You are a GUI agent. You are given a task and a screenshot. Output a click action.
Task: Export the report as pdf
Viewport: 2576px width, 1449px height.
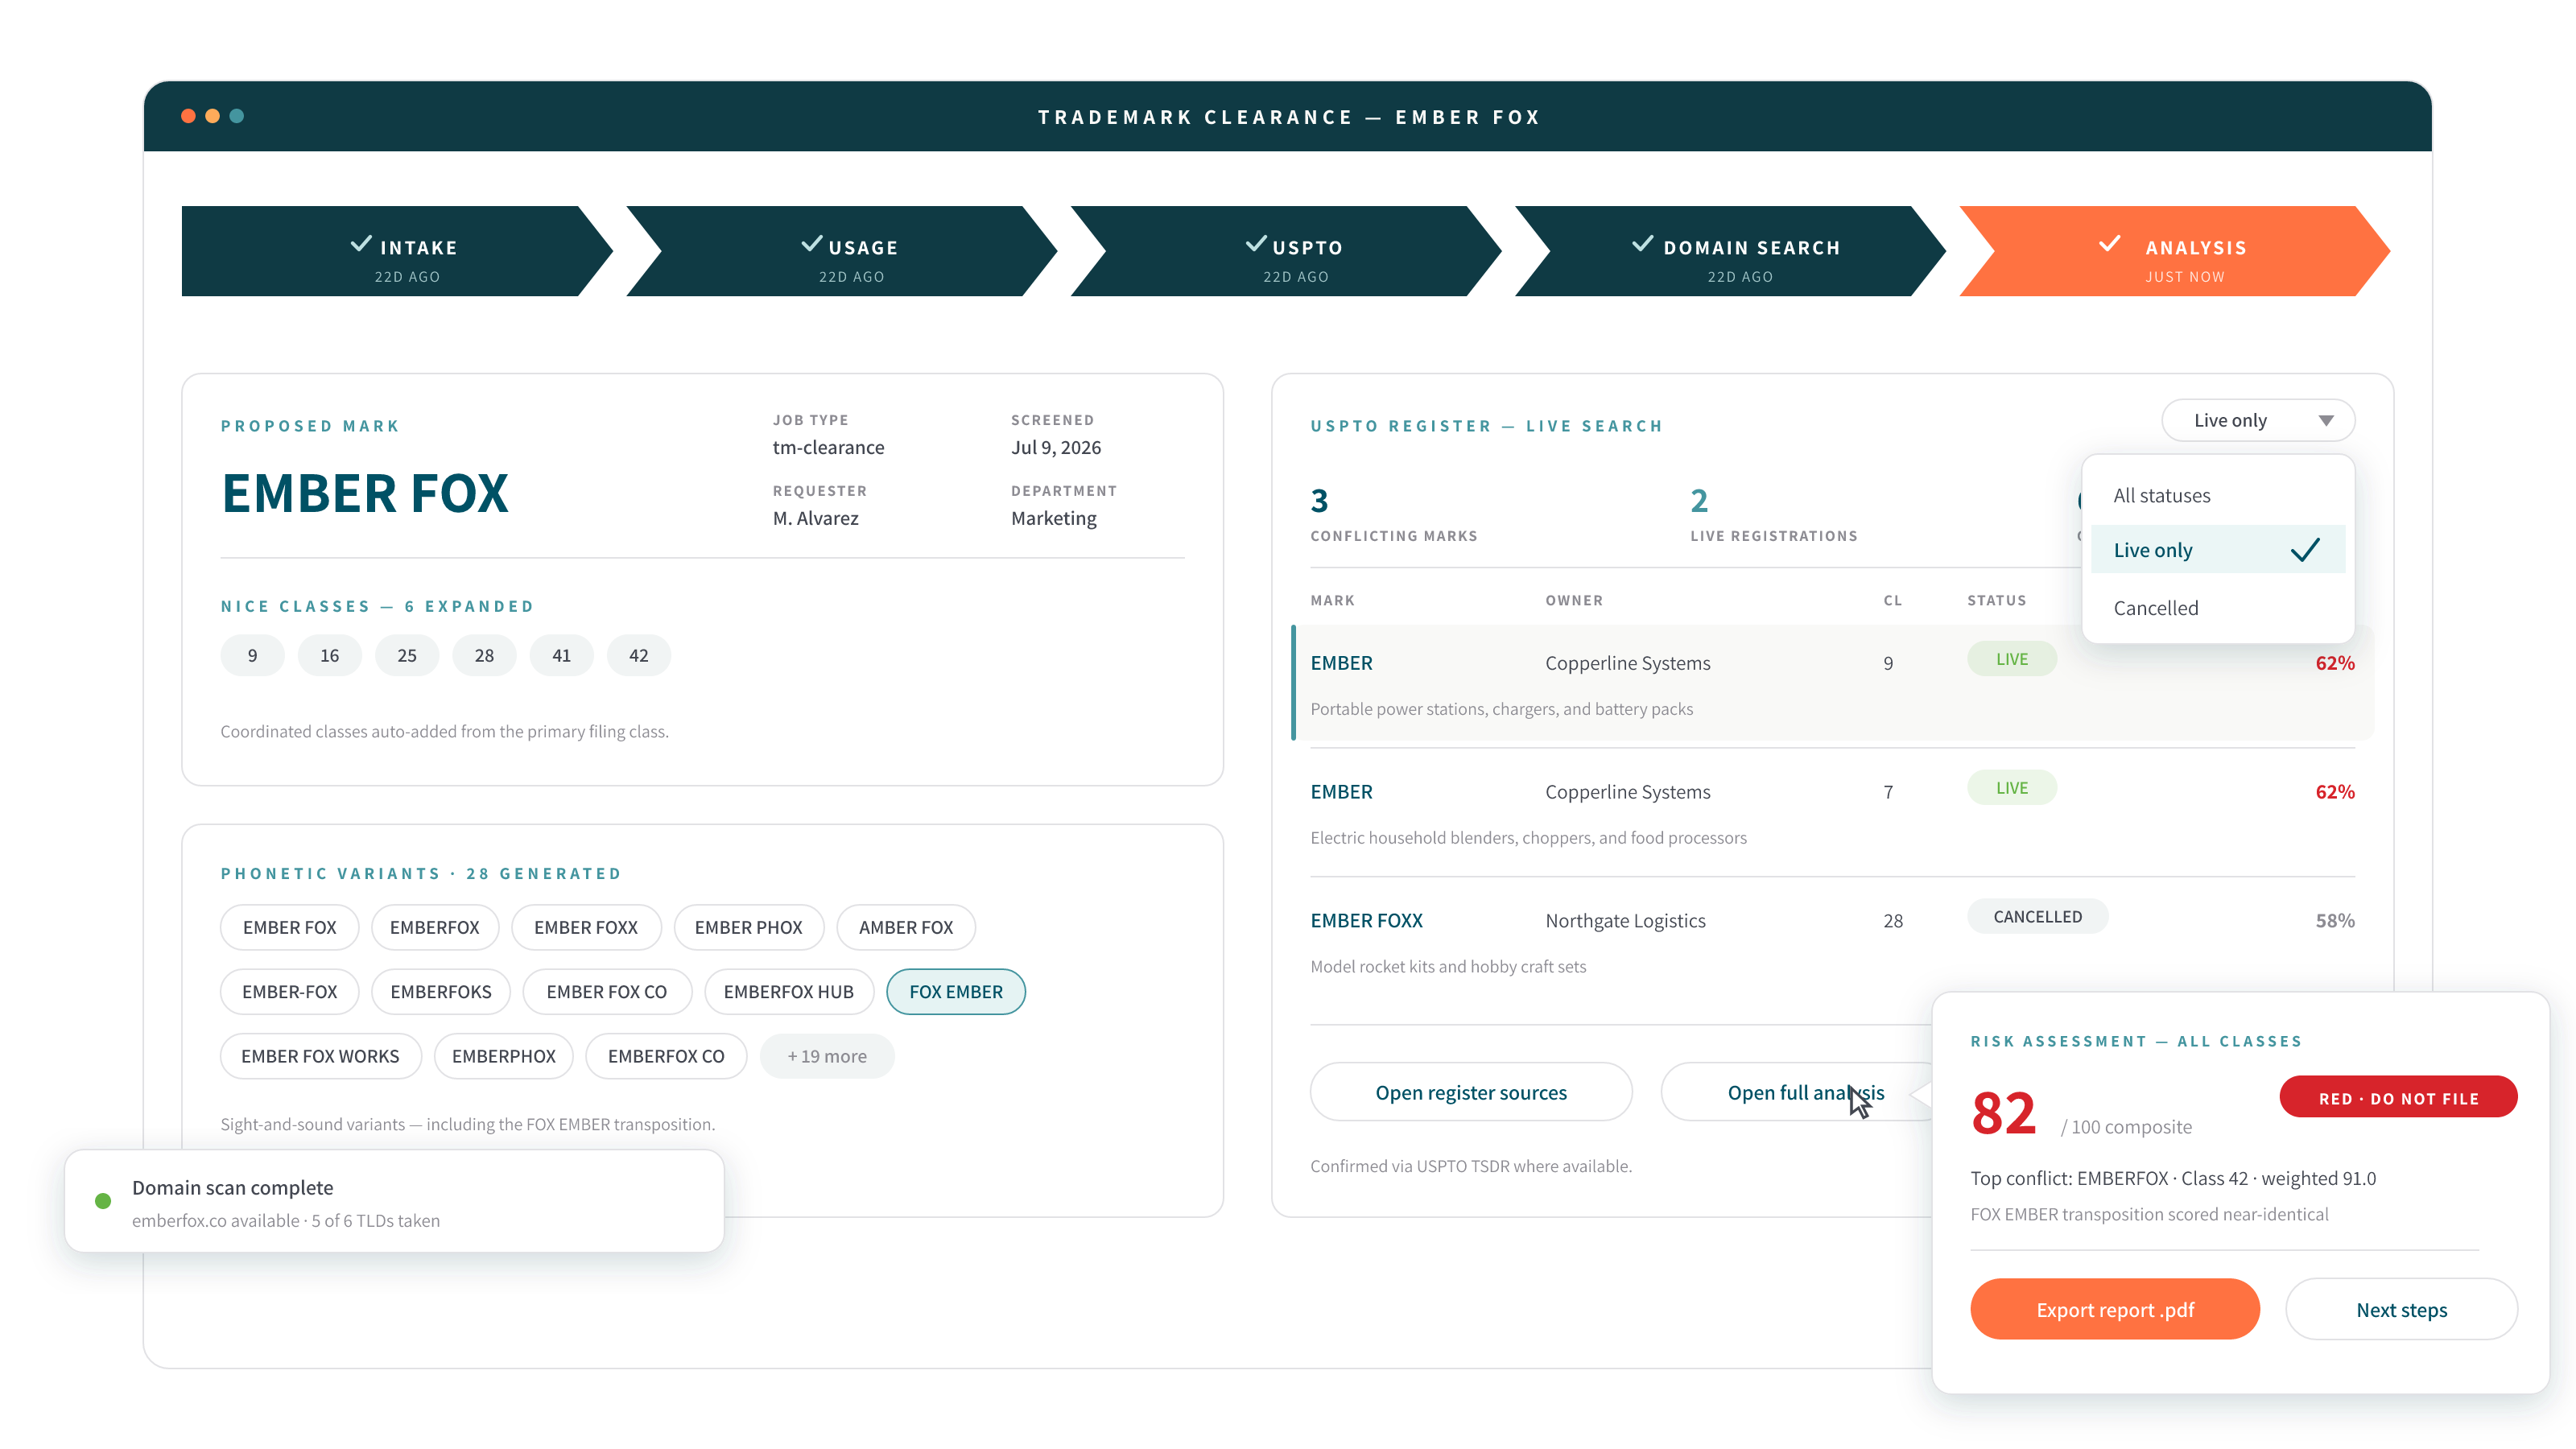2115,1309
